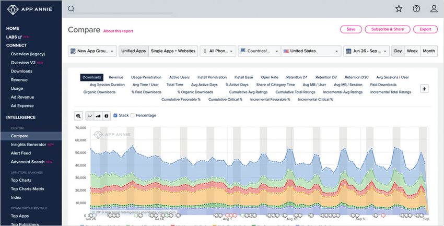Switch to Single Apps + Websites mode

point(173,51)
